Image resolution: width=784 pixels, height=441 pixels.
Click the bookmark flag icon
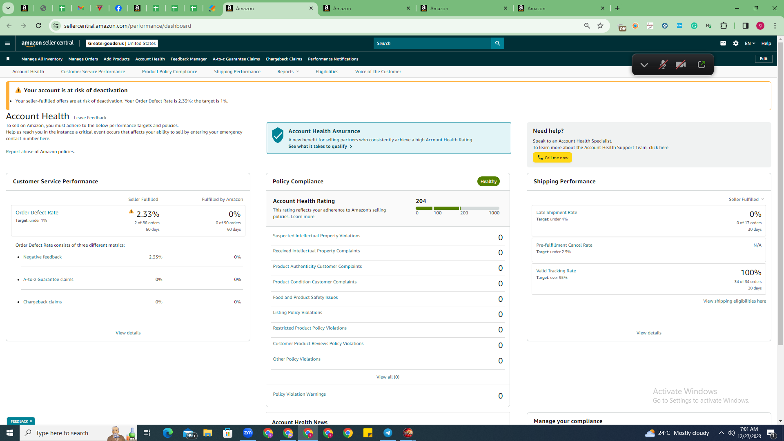8,59
